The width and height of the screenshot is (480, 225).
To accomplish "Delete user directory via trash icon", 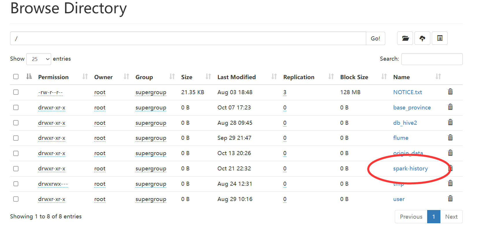I will click(x=450, y=198).
